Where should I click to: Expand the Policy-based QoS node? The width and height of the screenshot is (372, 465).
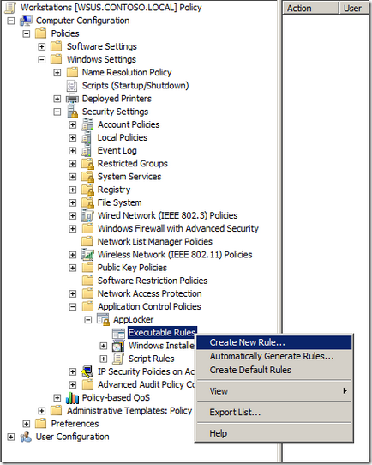tap(57, 398)
